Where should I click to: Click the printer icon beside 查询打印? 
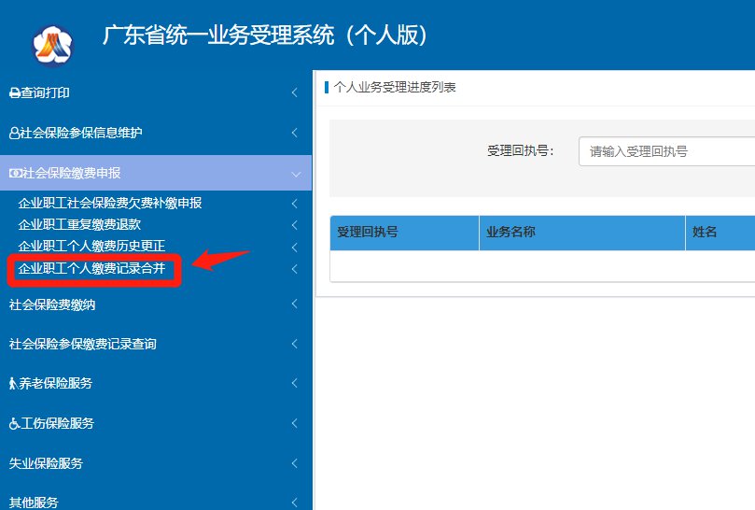[15, 93]
